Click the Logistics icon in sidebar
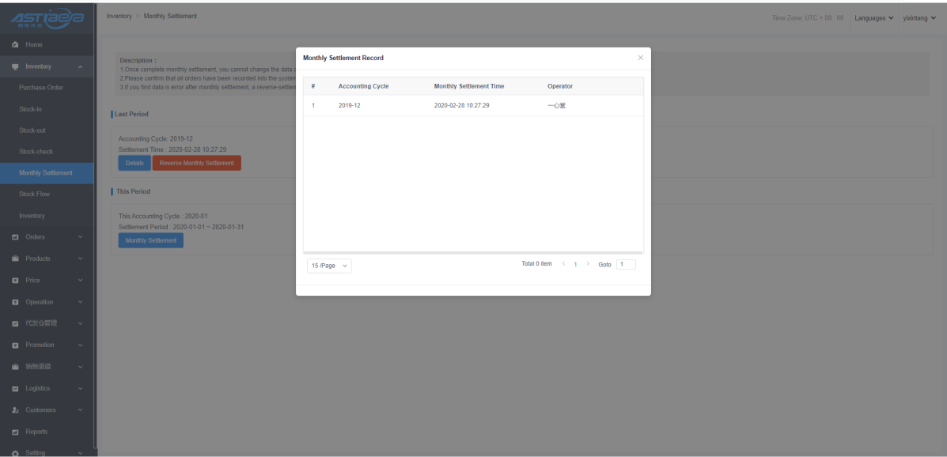Image resolution: width=947 pixels, height=457 pixels. click(x=15, y=388)
